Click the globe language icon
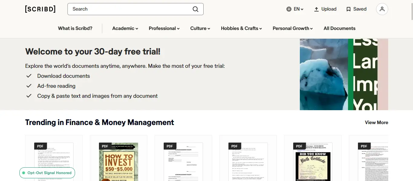The height and width of the screenshot is (181, 413). coord(289,9)
